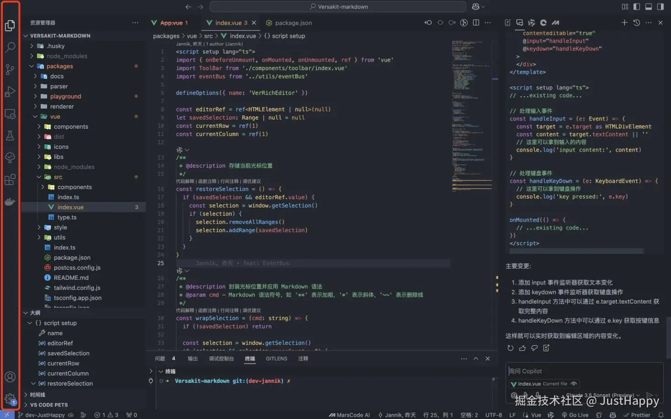The width and height of the screenshot is (671, 419).
Task: Switch to the App.vue editor tab
Action: coord(171,23)
